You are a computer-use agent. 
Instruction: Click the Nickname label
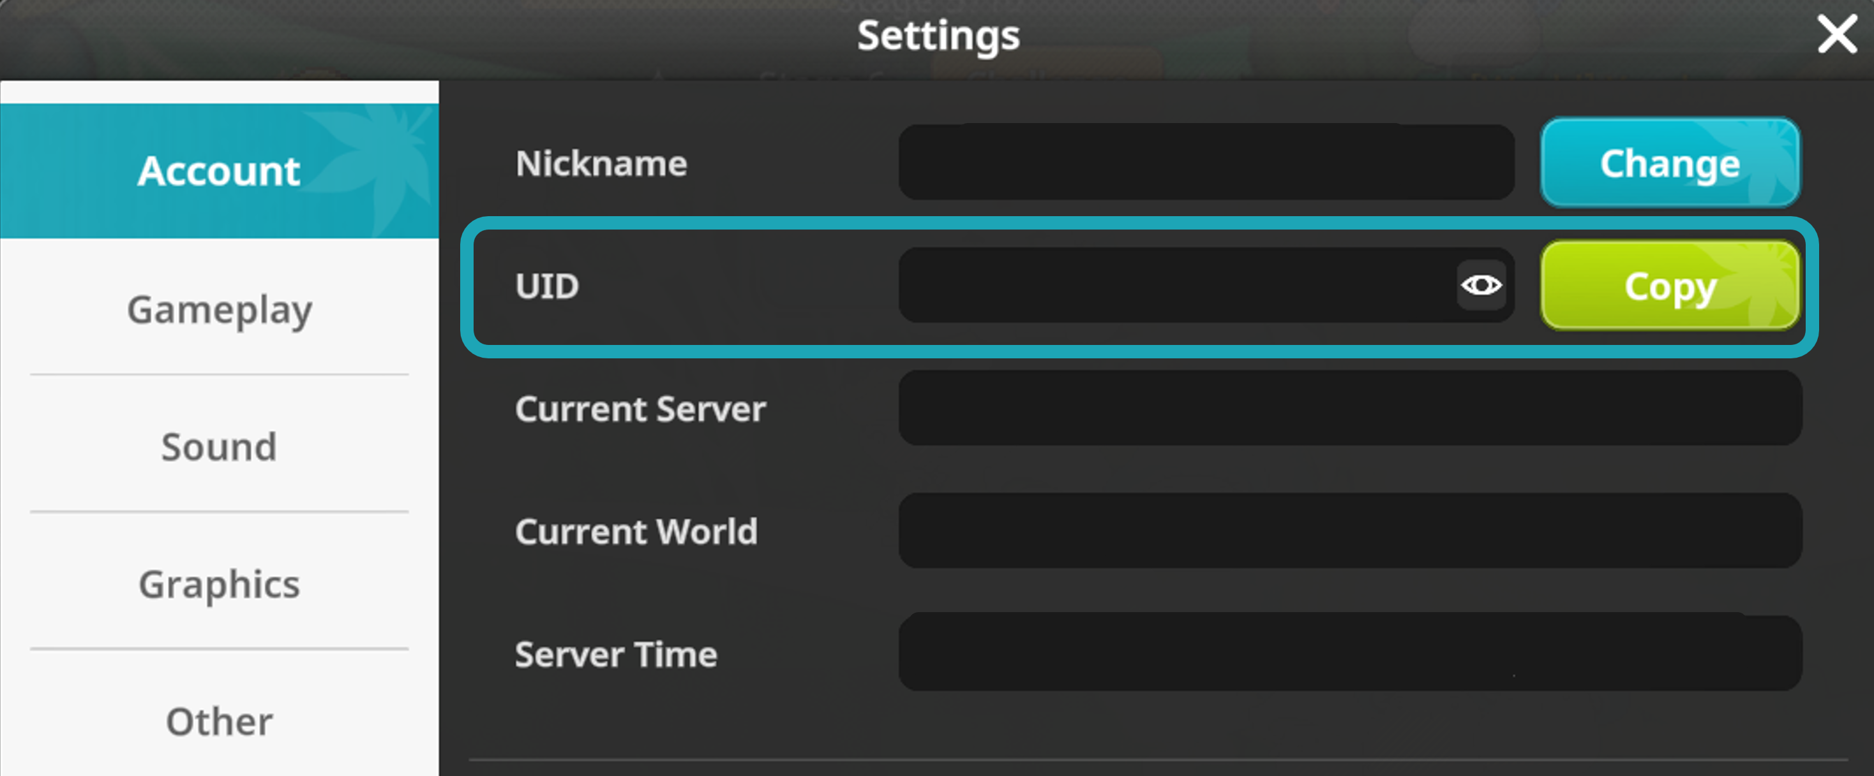pos(601,163)
